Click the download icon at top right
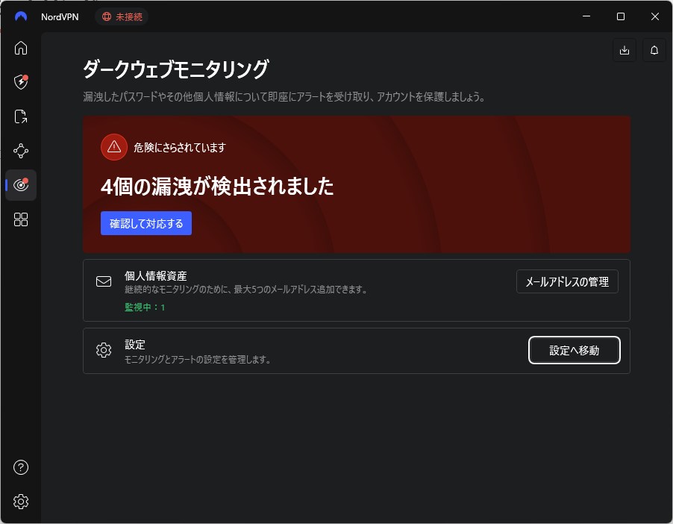Image resolution: width=673 pixels, height=524 pixels. (625, 50)
